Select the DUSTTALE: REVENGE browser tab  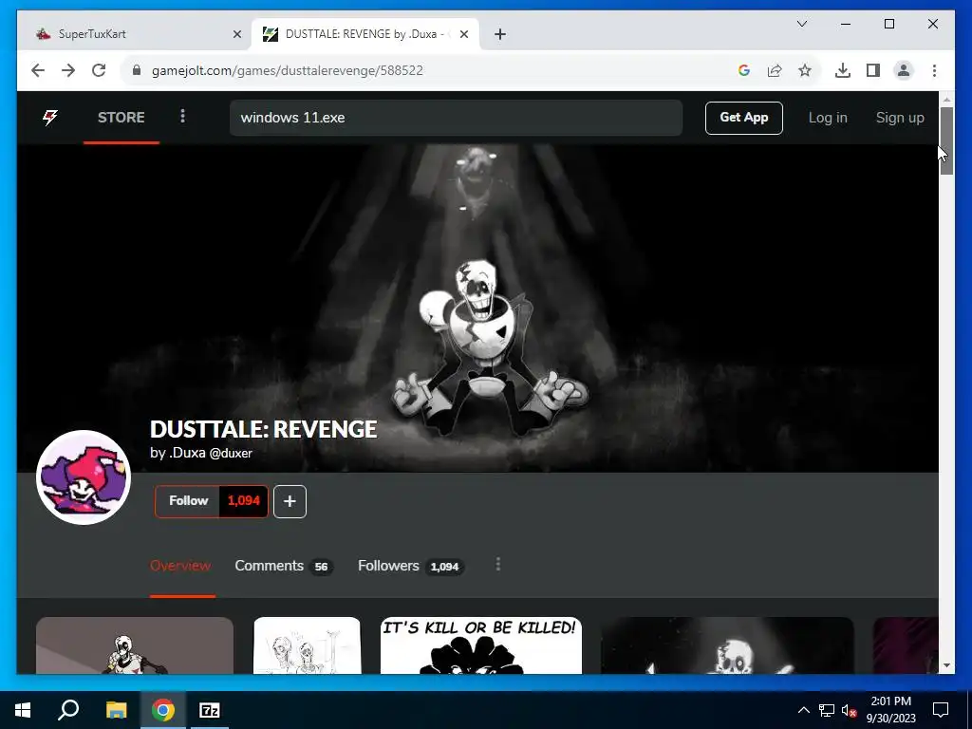point(365,34)
